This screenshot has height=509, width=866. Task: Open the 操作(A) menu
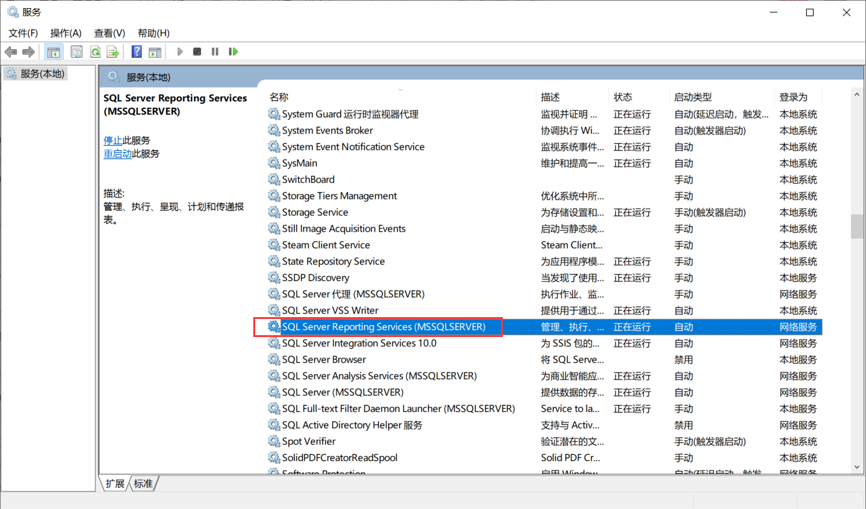coord(66,33)
